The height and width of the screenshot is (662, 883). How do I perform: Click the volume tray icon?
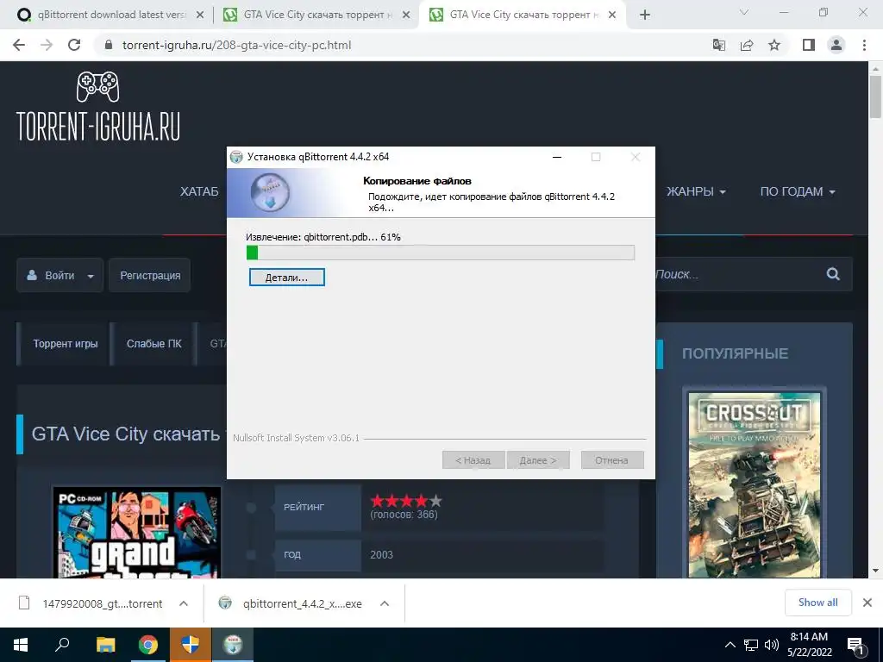pos(772,645)
